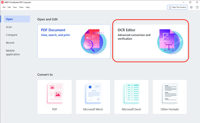Show the Recent documents list
200x123 pixels.
coord(10,43)
